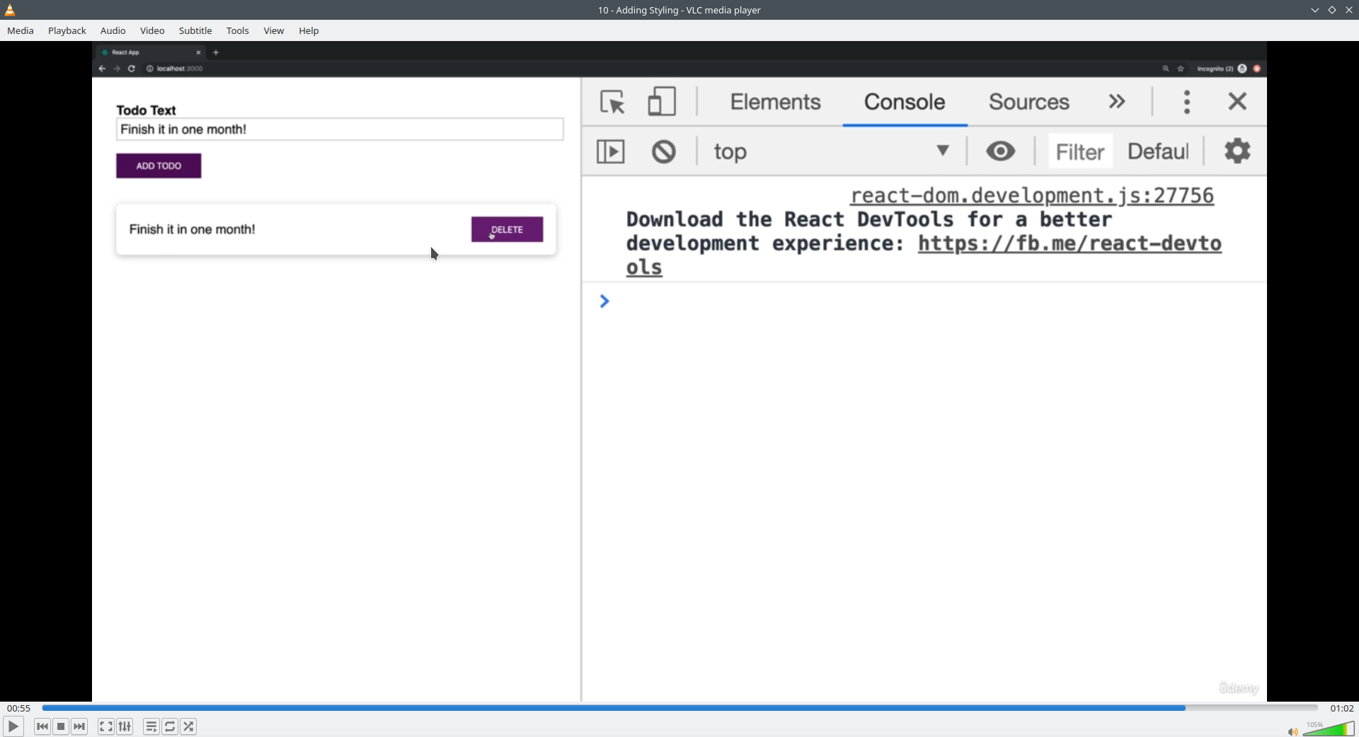
Task: Click the total duration label 01:02
Action: (1342, 708)
